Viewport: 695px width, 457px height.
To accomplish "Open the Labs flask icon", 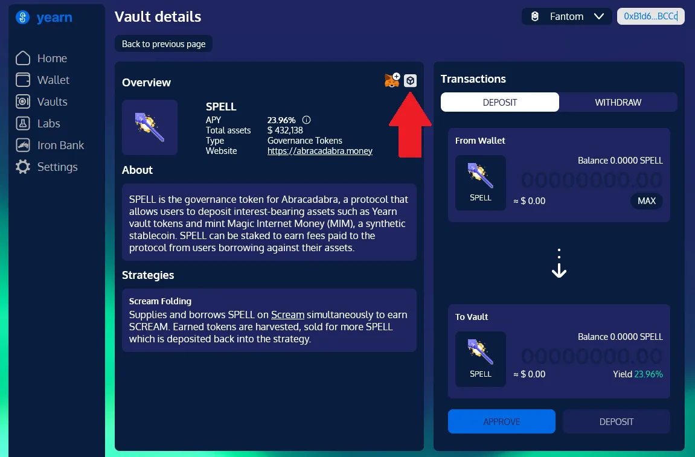I will pyautogui.click(x=22, y=123).
